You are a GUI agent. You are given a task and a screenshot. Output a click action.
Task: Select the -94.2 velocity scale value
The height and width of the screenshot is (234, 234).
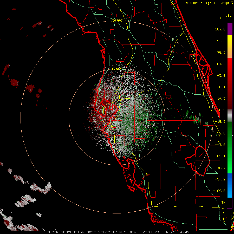(220, 179)
